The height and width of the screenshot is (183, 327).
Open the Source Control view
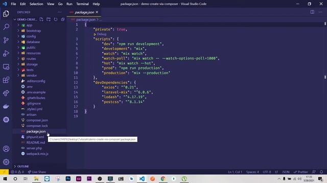pyautogui.click(x=6, y=40)
